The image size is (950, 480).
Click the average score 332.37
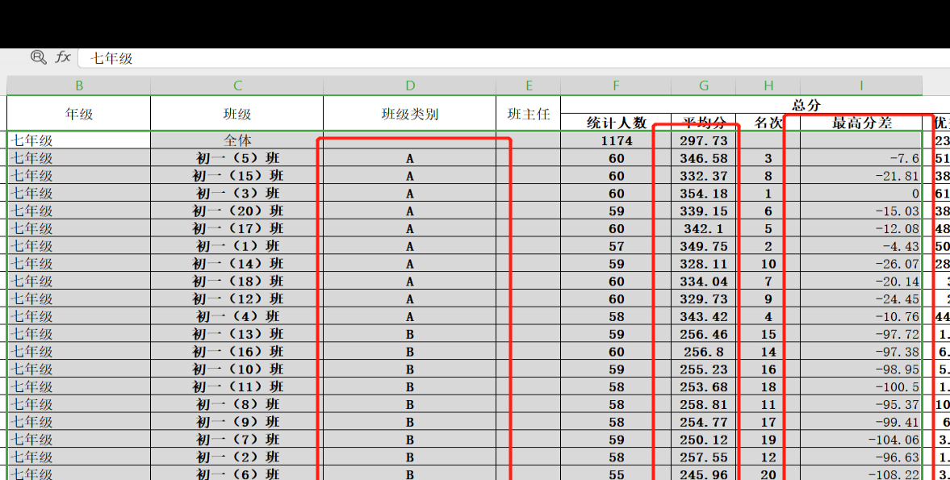coord(703,176)
